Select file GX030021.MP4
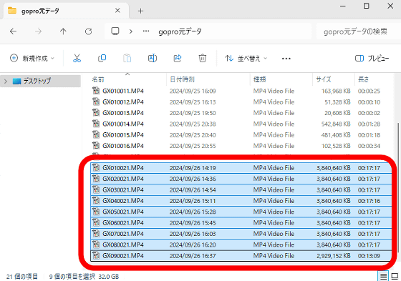This screenshot has height=281, width=401. pyautogui.click(x=241, y=189)
